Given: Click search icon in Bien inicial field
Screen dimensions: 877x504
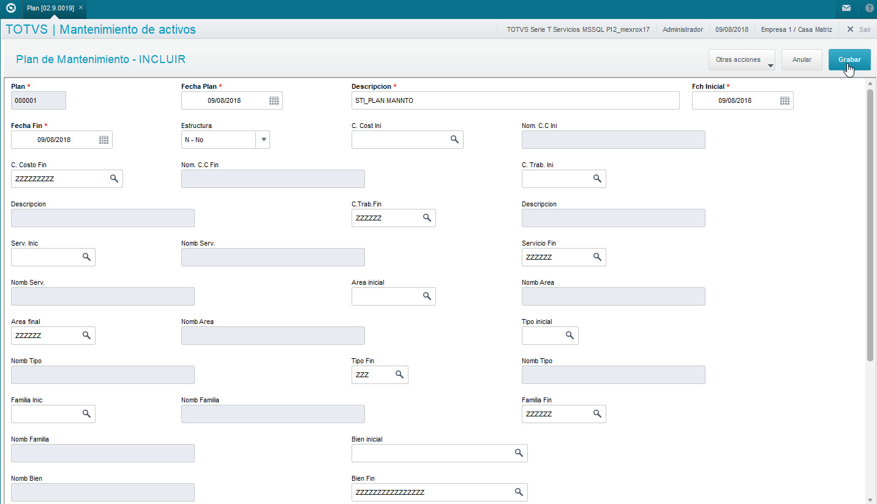Looking at the screenshot, I should [x=519, y=453].
